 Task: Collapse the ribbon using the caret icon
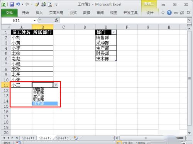(x=163, y=13)
